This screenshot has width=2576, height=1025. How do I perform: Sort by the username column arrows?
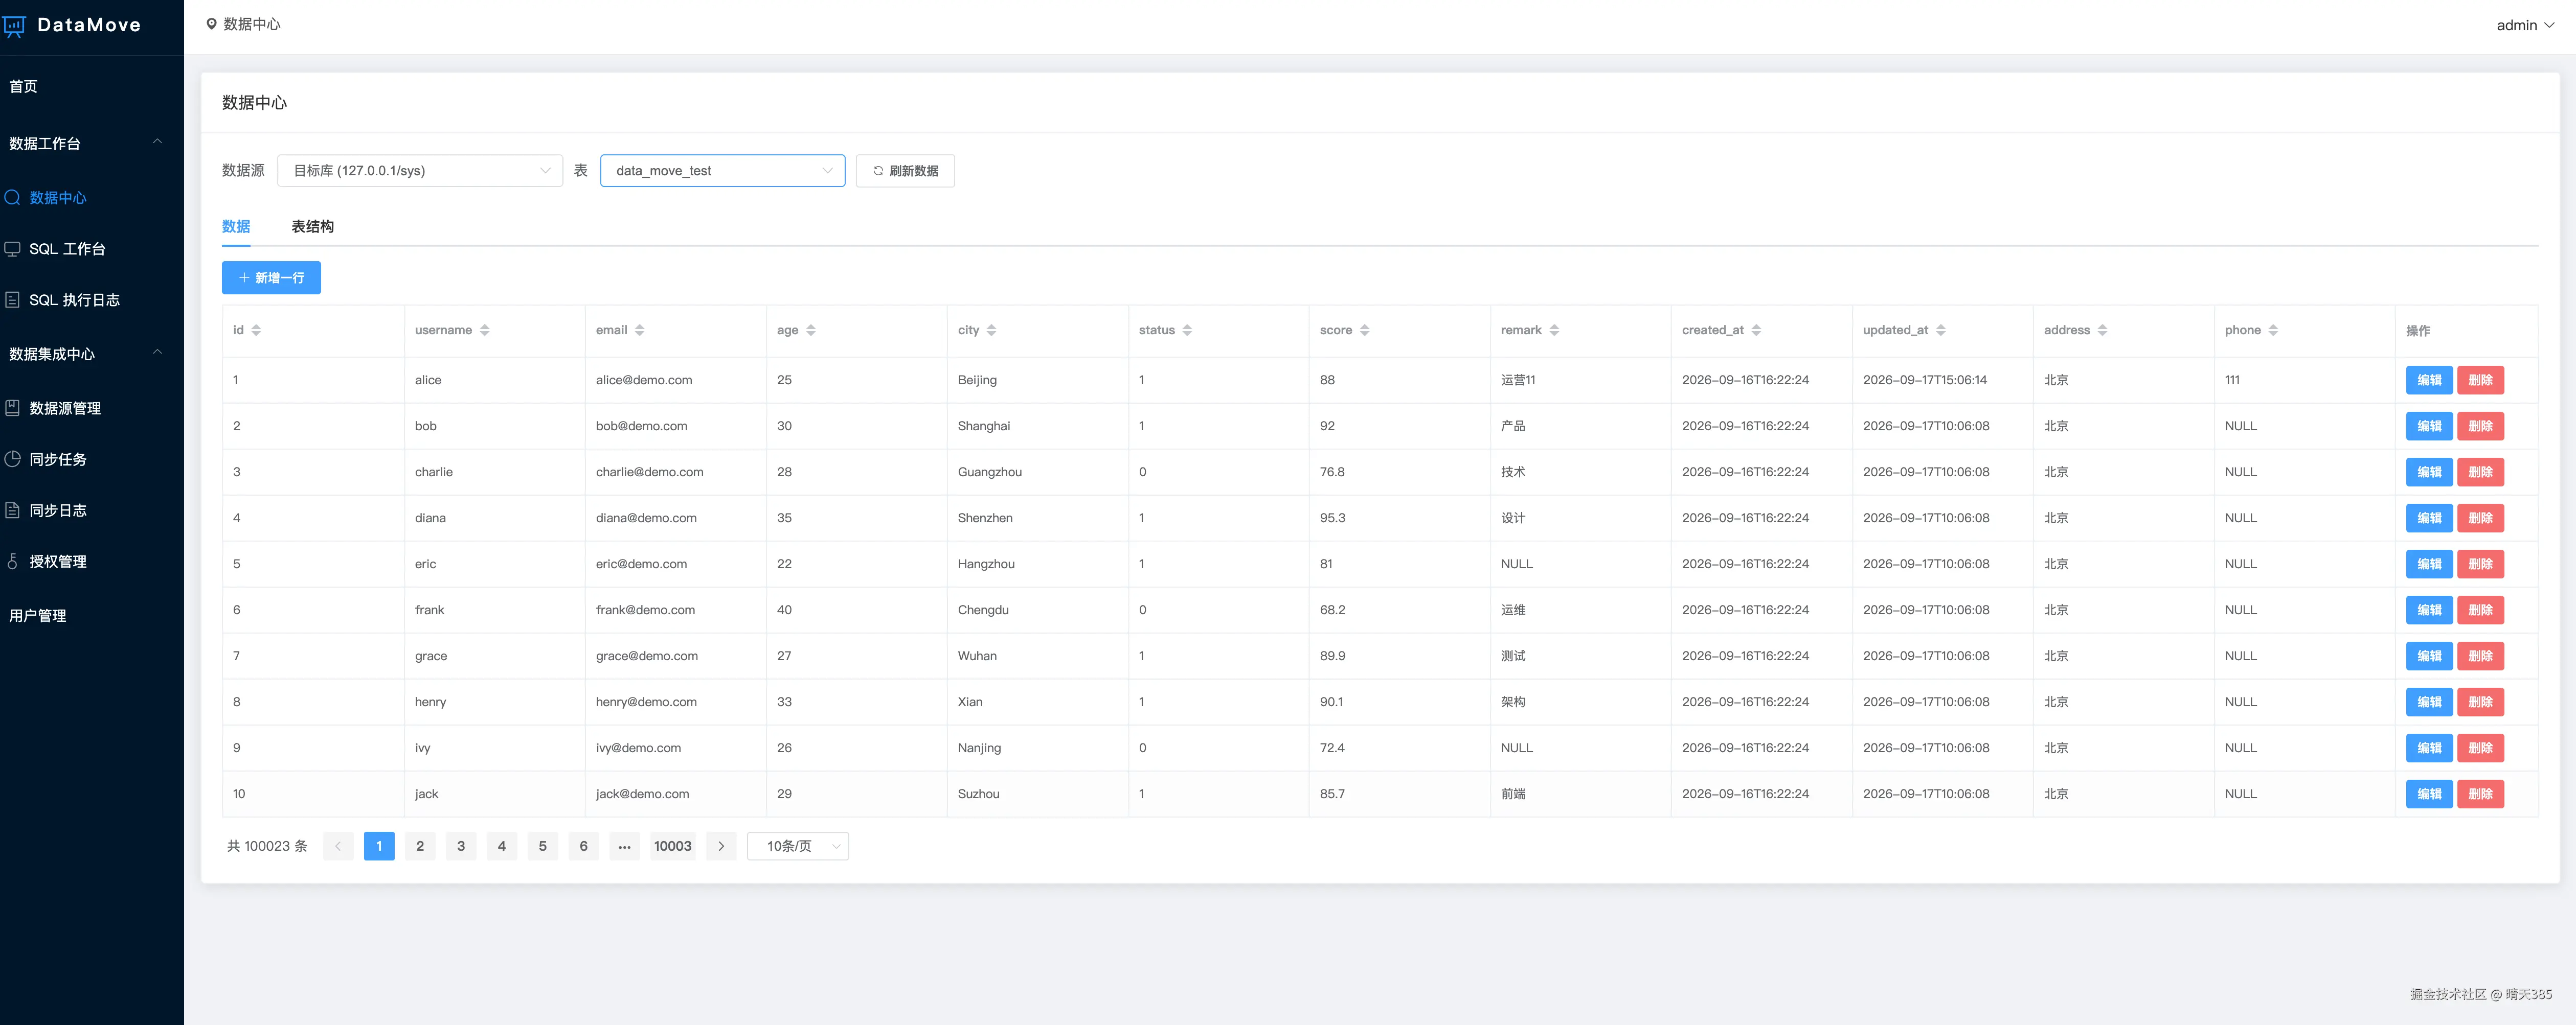tap(485, 331)
